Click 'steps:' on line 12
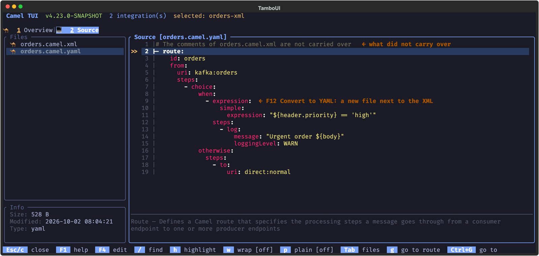The width and height of the screenshot is (539, 256). pyautogui.click(x=223, y=122)
